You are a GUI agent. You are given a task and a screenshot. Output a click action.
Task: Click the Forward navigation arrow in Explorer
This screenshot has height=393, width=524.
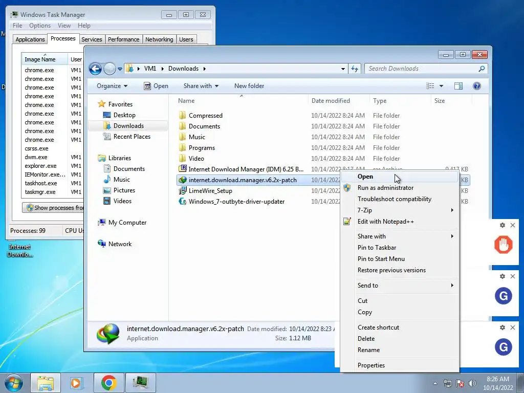(110, 69)
